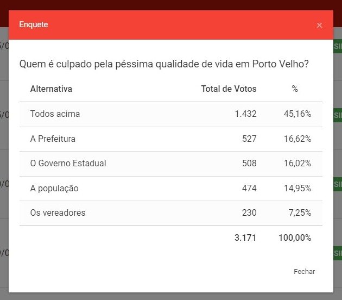Click the 230 vote count
The height and width of the screenshot is (300, 342).
249,212
